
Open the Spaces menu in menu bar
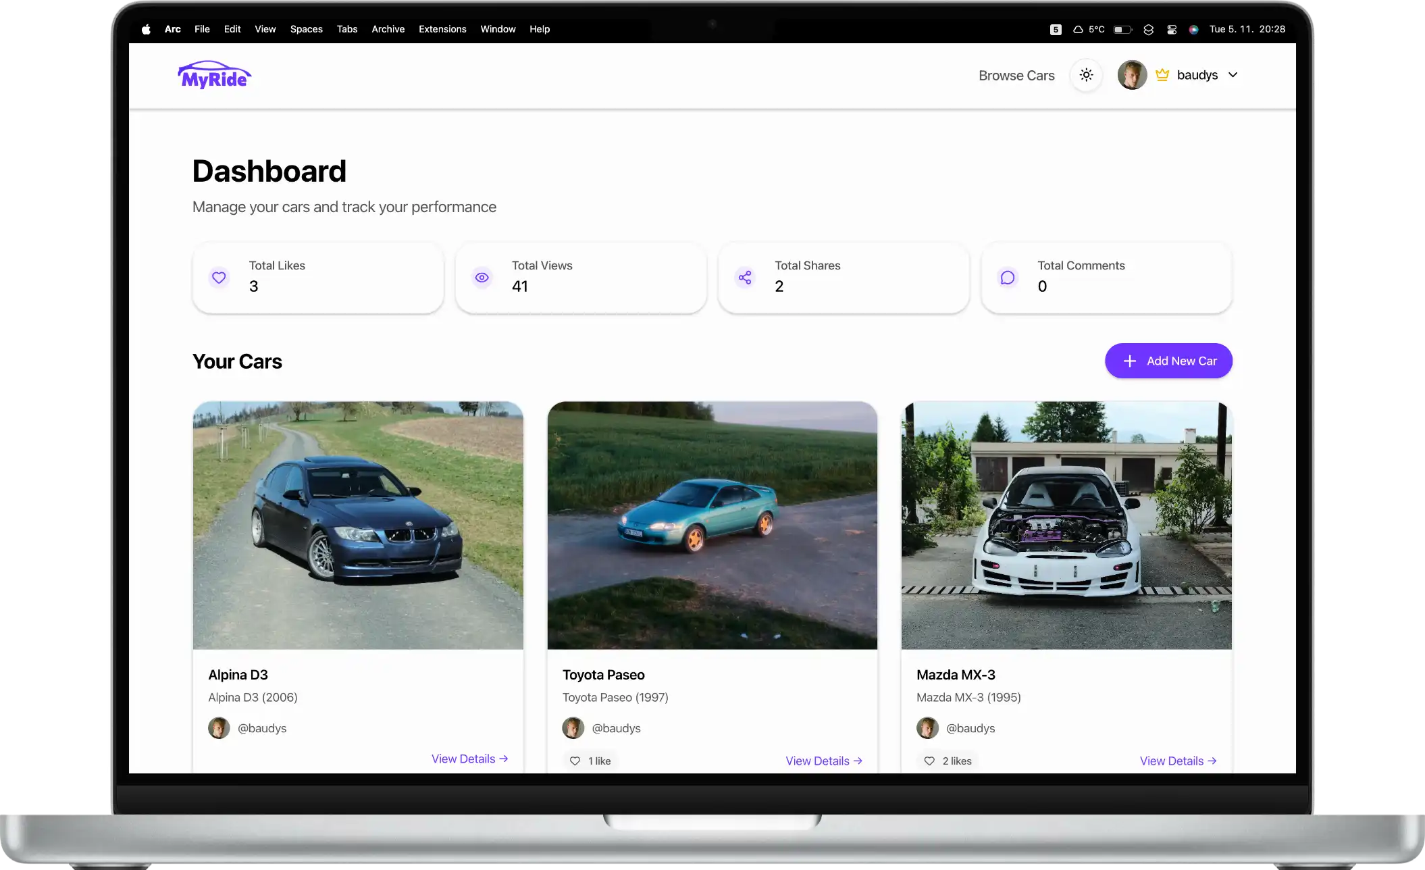coord(306,29)
